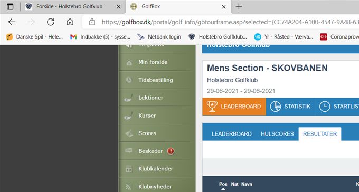Switch to LEADERBOARD sub-tab
Screen dimensions: 359x192
tap(231, 134)
